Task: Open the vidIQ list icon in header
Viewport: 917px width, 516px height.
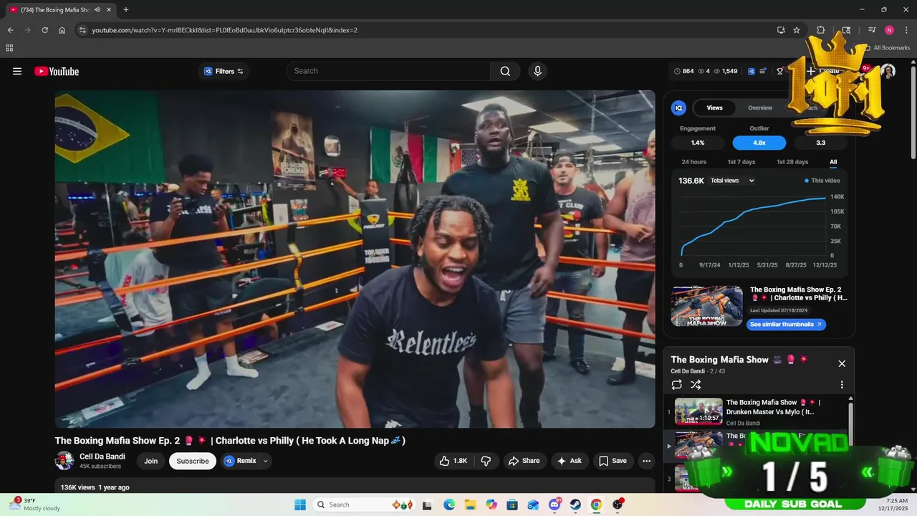Action: click(x=764, y=71)
